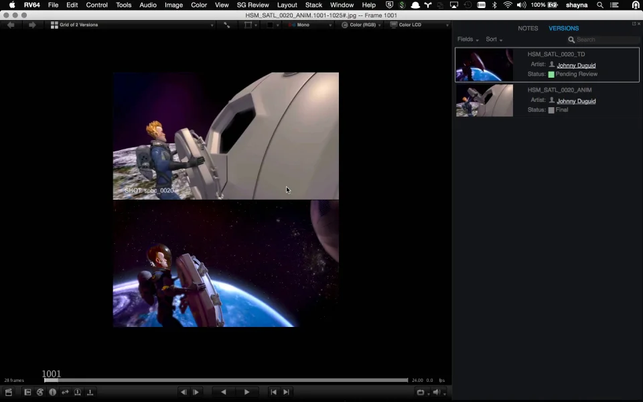Click the 28 frames label

click(x=14, y=381)
